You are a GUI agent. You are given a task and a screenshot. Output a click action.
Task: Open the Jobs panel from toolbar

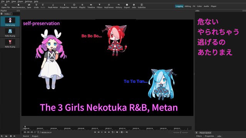click(x=134, y=6)
